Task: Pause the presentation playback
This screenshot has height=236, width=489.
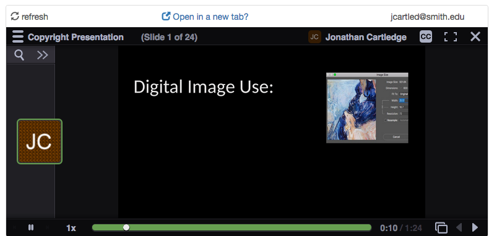Action: point(31,227)
